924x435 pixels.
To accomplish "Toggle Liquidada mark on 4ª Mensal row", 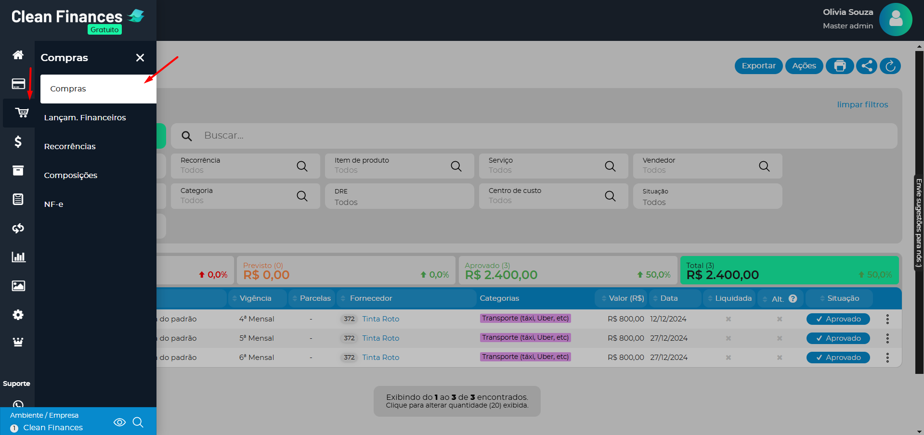I will (x=729, y=319).
